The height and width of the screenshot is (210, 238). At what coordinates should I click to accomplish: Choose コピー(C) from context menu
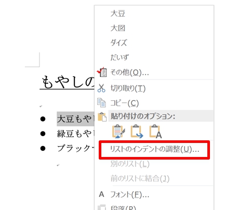tap(125, 103)
